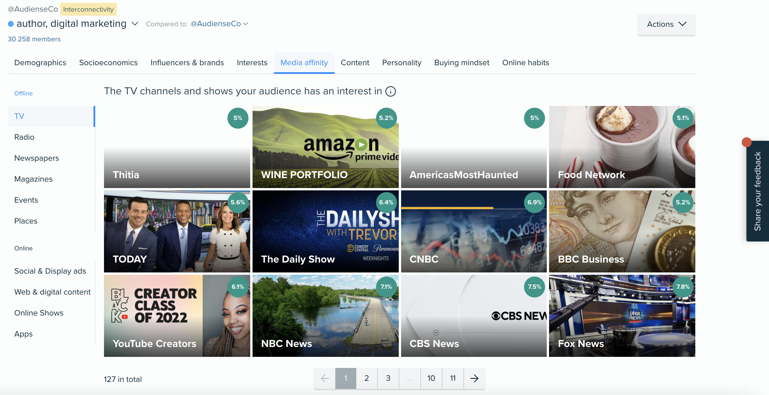
Task: Click the @AudienseCo handle at the top
Action: pyautogui.click(x=33, y=9)
